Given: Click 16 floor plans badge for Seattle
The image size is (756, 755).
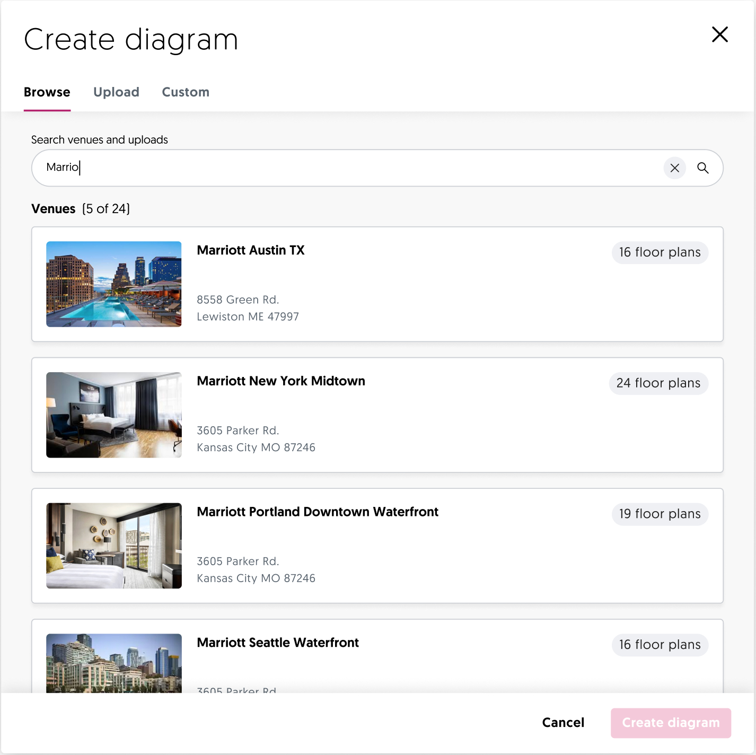Looking at the screenshot, I should click(x=660, y=645).
